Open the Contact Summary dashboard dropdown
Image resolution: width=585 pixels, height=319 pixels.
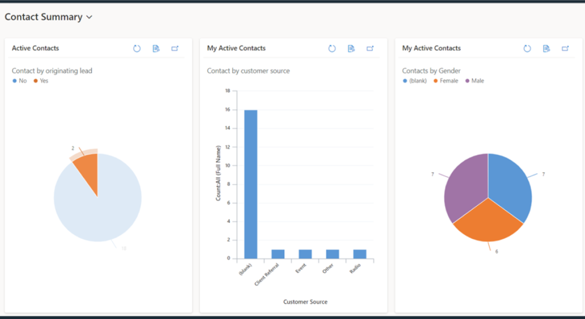coord(89,17)
